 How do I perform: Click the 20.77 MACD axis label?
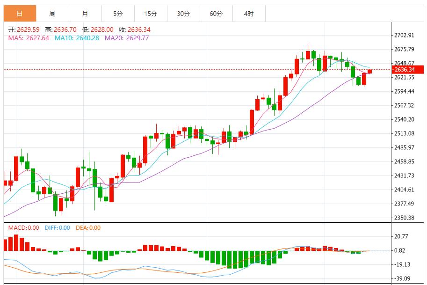pyautogui.click(x=401, y=236)
